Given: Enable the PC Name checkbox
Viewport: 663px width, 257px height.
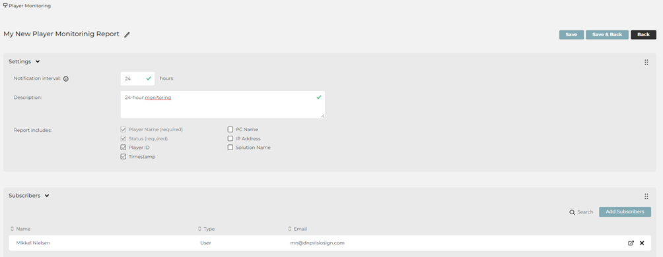Looking at the screenshot, I should click(x=230, y=130).
